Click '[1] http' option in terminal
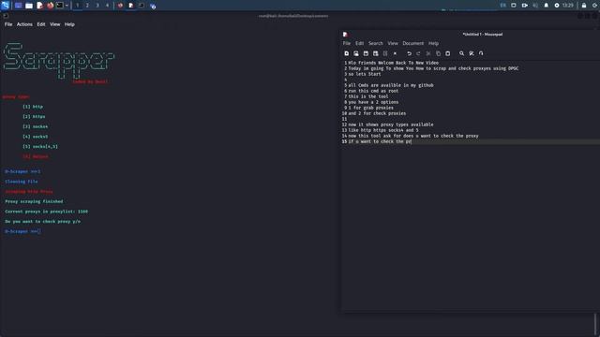Viewport: 600px width, 337px height. [x=33, y=107]
